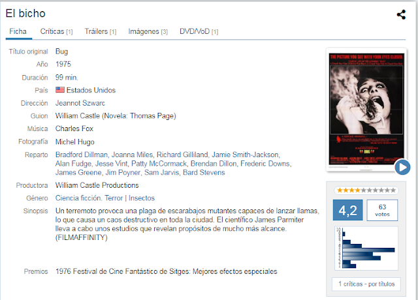Viewport: 418px width, 300px height.
Task: Click the El bicho movie poster
Action: click(366, 109)
